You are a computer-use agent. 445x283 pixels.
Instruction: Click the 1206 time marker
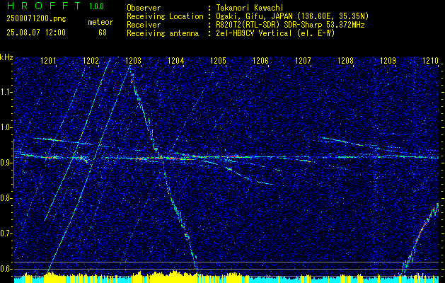[x=260, y=60]
